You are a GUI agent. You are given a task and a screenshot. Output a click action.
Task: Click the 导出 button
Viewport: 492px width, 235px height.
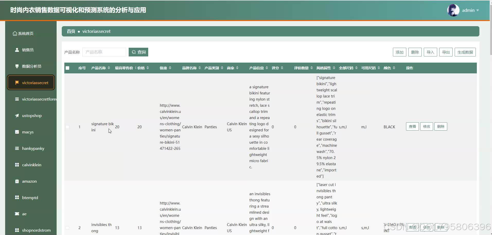446,52
